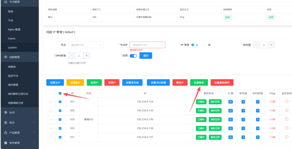Toggle the select-all checkbox in table header
The width and height of the screenshot is (292, 149).
(x=60, y=93)
